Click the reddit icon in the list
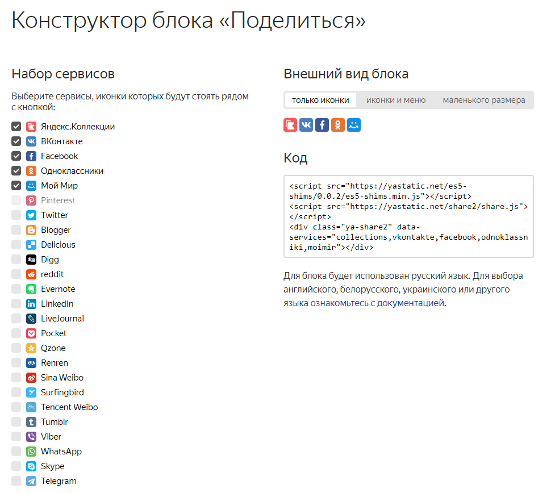 pyautogui.click(x=31, y=274)
